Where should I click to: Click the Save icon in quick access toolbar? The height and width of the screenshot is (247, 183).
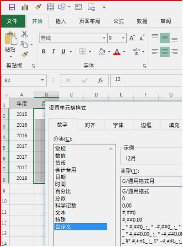pyautogui.click(x=12, y=7)
